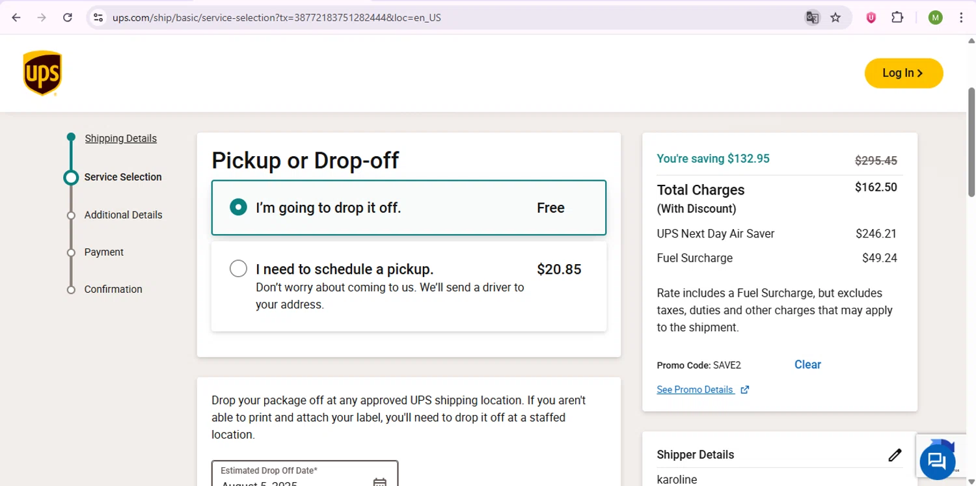Click the UPS shield logo
Image resolution: width=976 pixels, height=486 pixels.
(x=42, y=74)
